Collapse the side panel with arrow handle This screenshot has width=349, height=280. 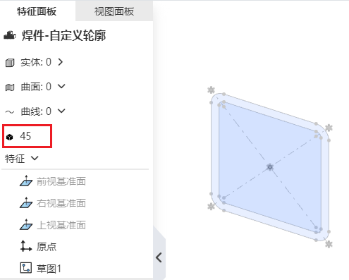[159, 257]
